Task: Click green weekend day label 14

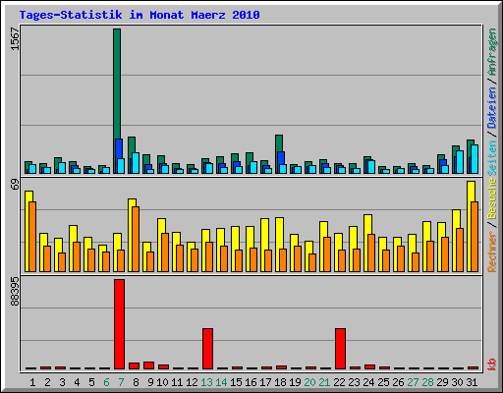Action: (x=221, y=382)
